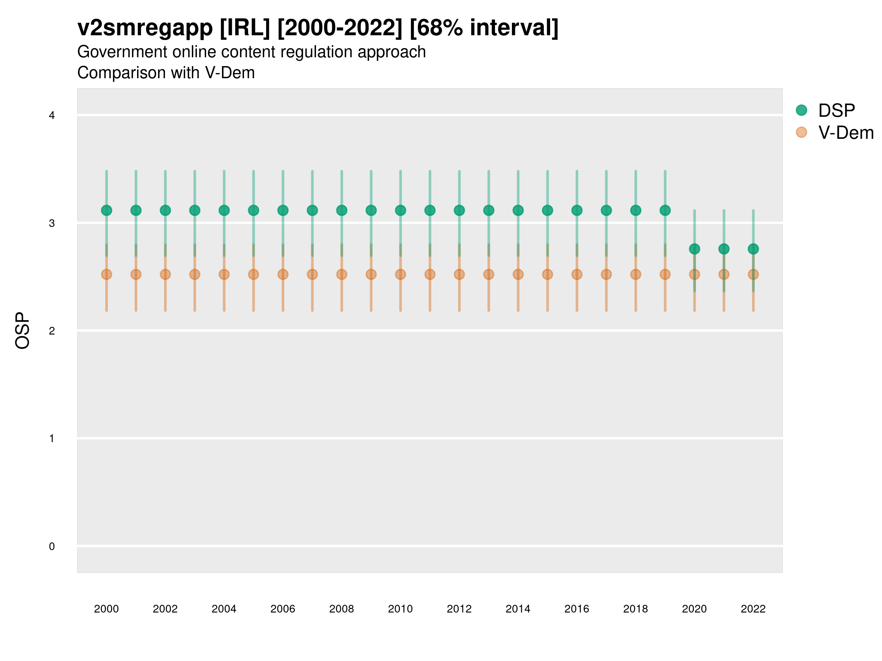Click the DSP legend label
Image resolution: width=882 pixels, height=661 pixels.
pyautogui.click(x=836, y=111)
